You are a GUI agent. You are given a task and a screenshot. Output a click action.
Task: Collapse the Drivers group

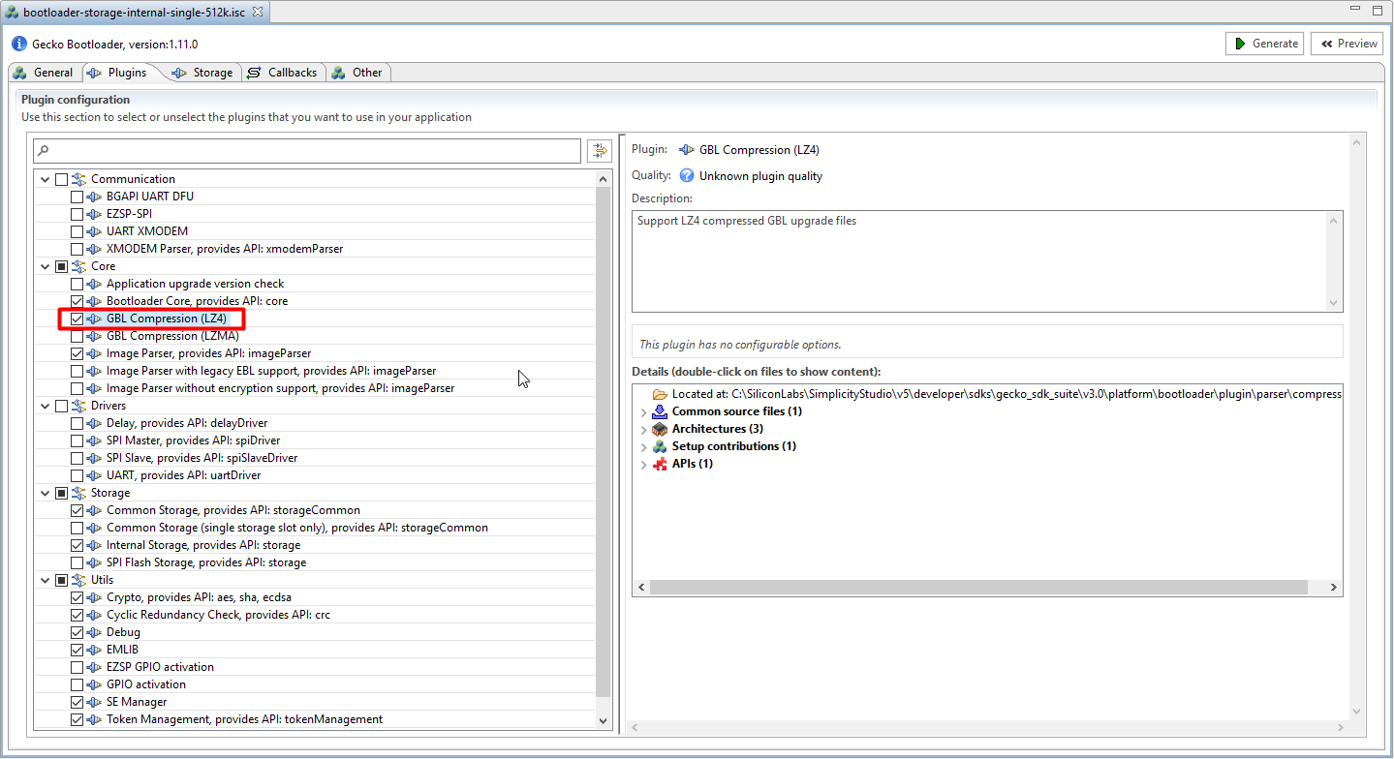pyautogui.click(x=45, y=406)
